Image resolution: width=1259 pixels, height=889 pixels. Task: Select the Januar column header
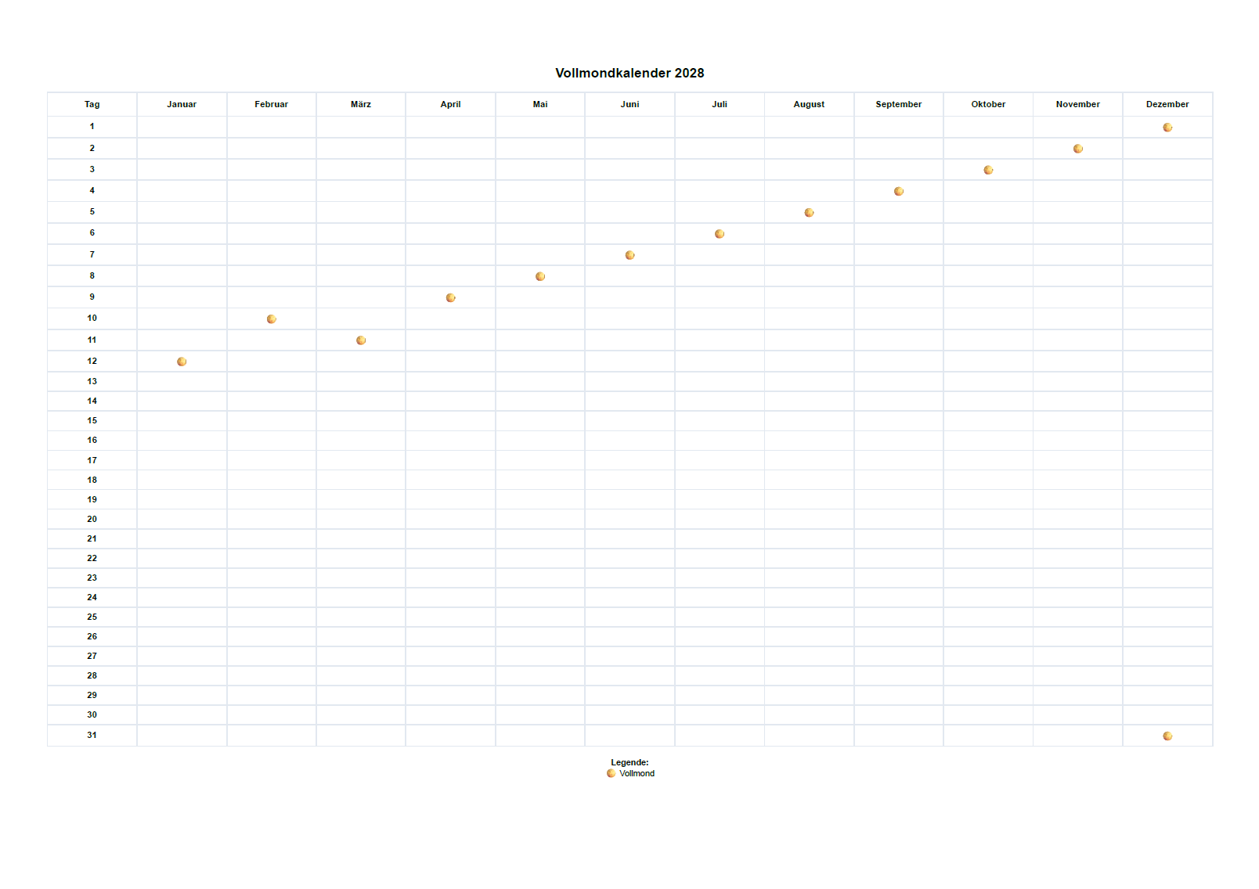182,104
